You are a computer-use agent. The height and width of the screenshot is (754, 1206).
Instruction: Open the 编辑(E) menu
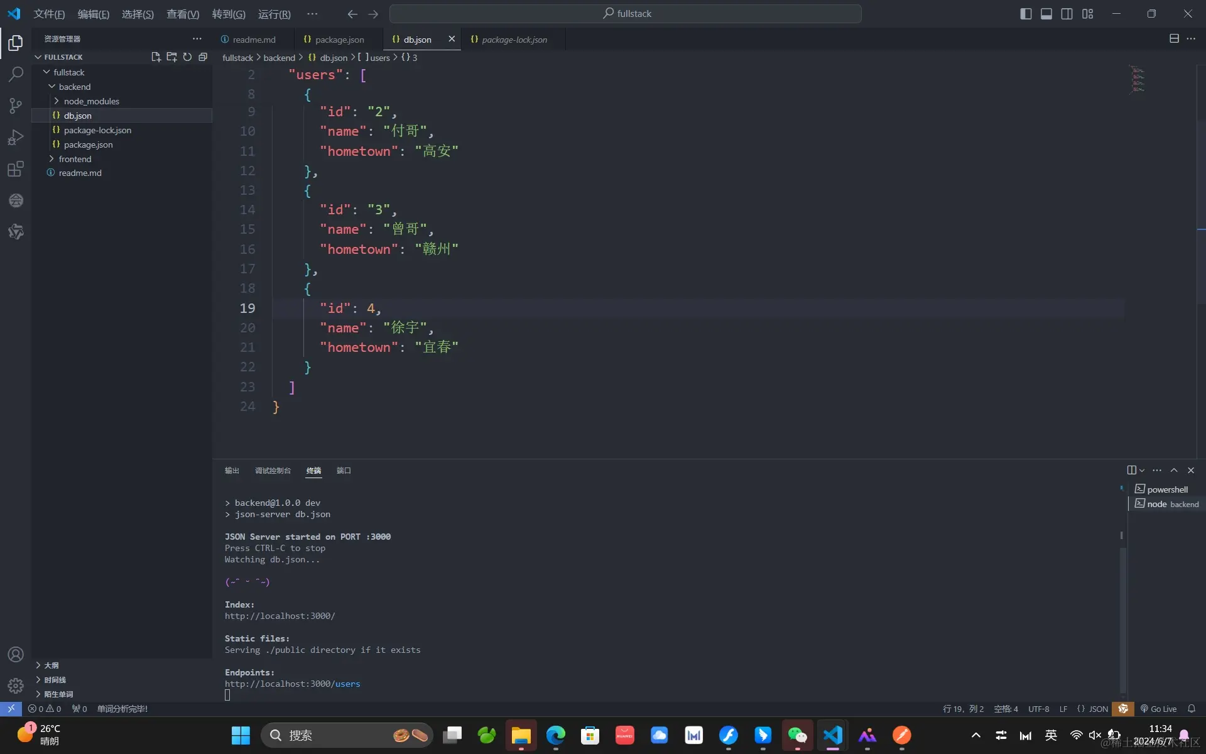tap(94, 14)
